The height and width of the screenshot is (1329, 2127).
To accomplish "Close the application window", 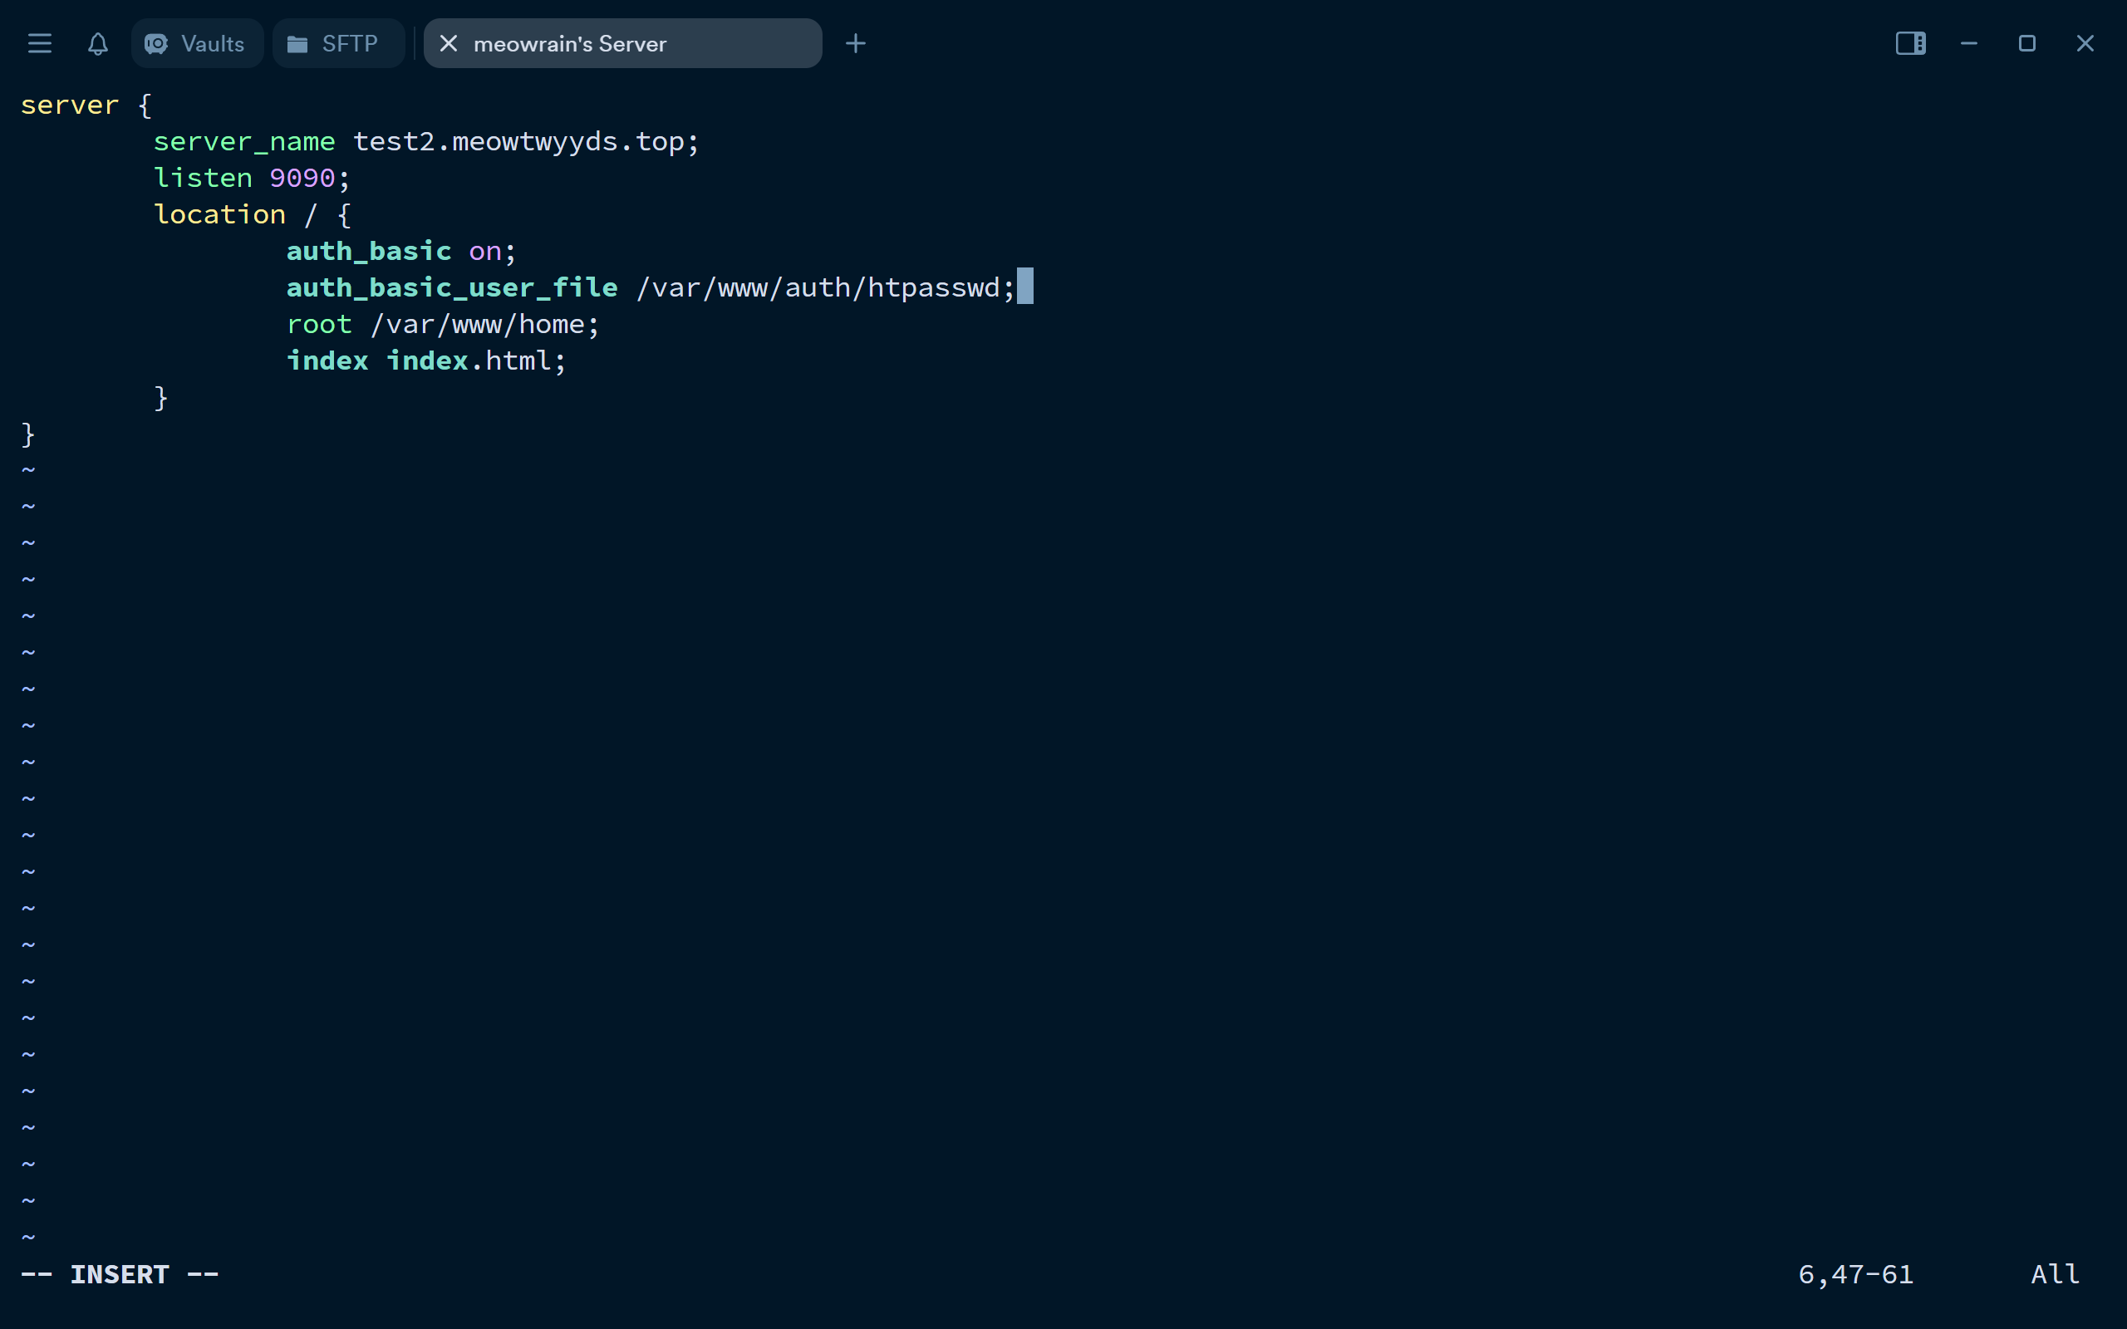I will click(x=2085, y=43).
